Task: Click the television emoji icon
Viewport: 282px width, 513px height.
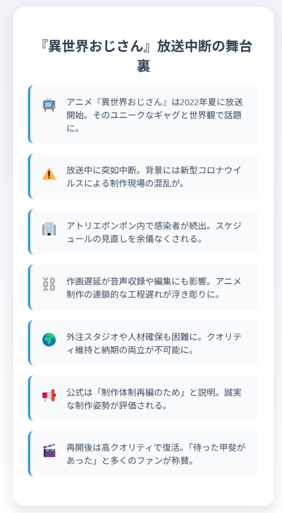Action: coord(49,105)
